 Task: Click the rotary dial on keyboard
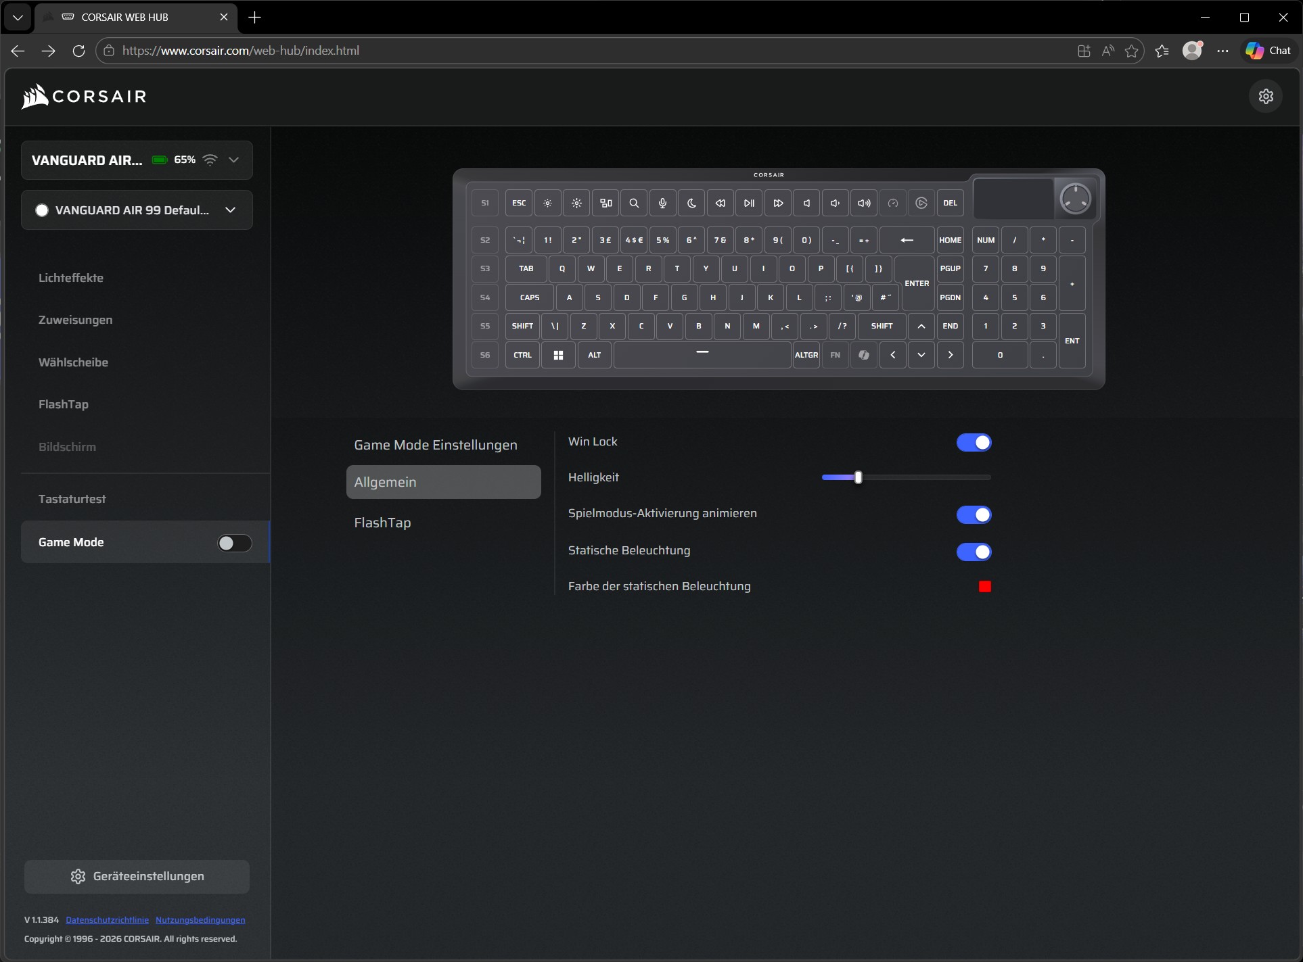[1074, 199]
